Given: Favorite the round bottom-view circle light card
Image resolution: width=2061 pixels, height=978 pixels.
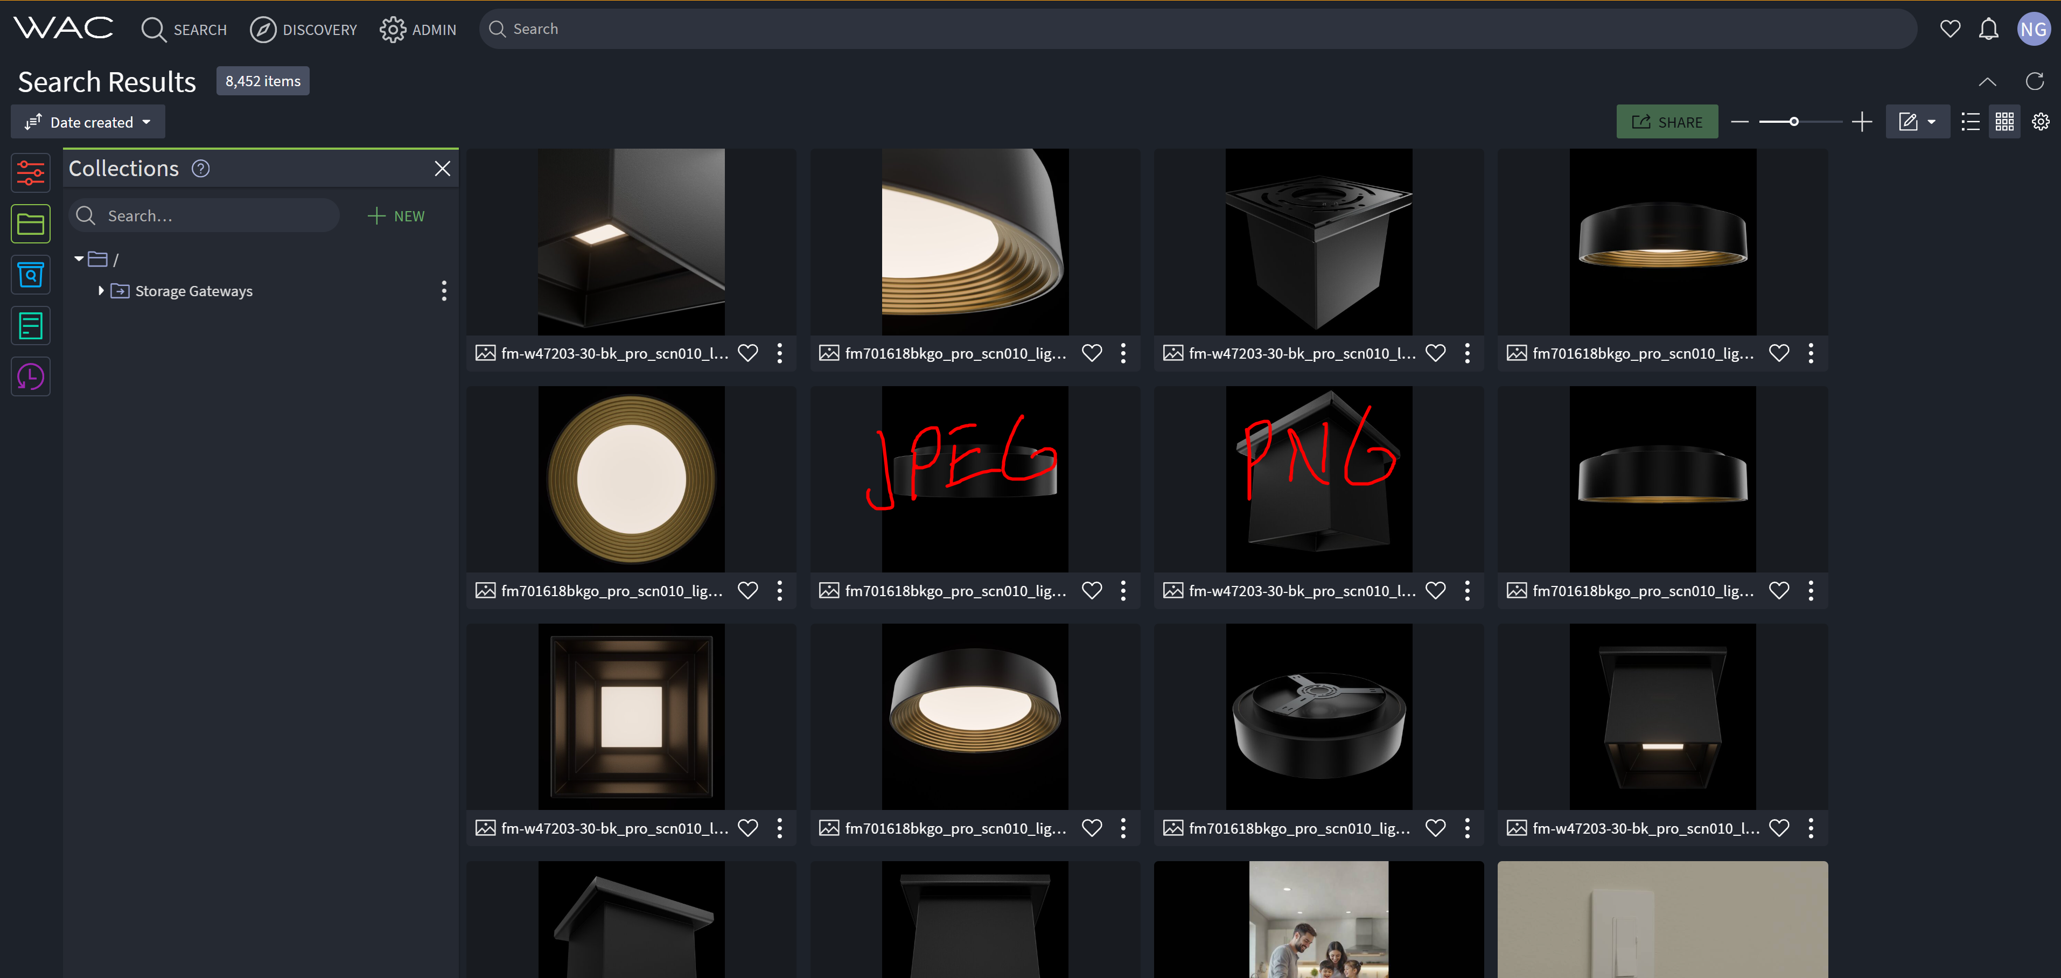Looking at the screenshot, I should click(x=748, y=591).
